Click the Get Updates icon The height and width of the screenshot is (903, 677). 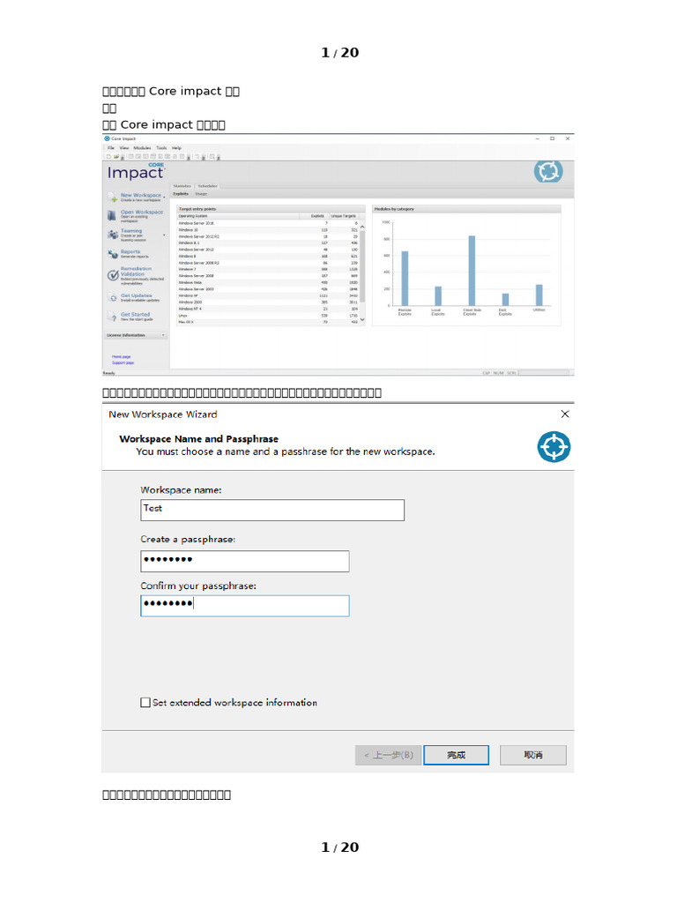click(113, 298)
